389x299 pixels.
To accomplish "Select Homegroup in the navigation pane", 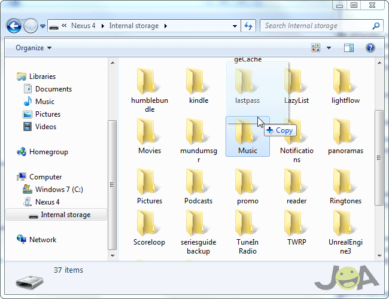I will (42, 152).
